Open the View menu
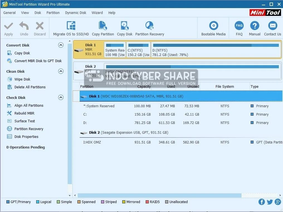The image size is (283, 212). coord(25,13)
